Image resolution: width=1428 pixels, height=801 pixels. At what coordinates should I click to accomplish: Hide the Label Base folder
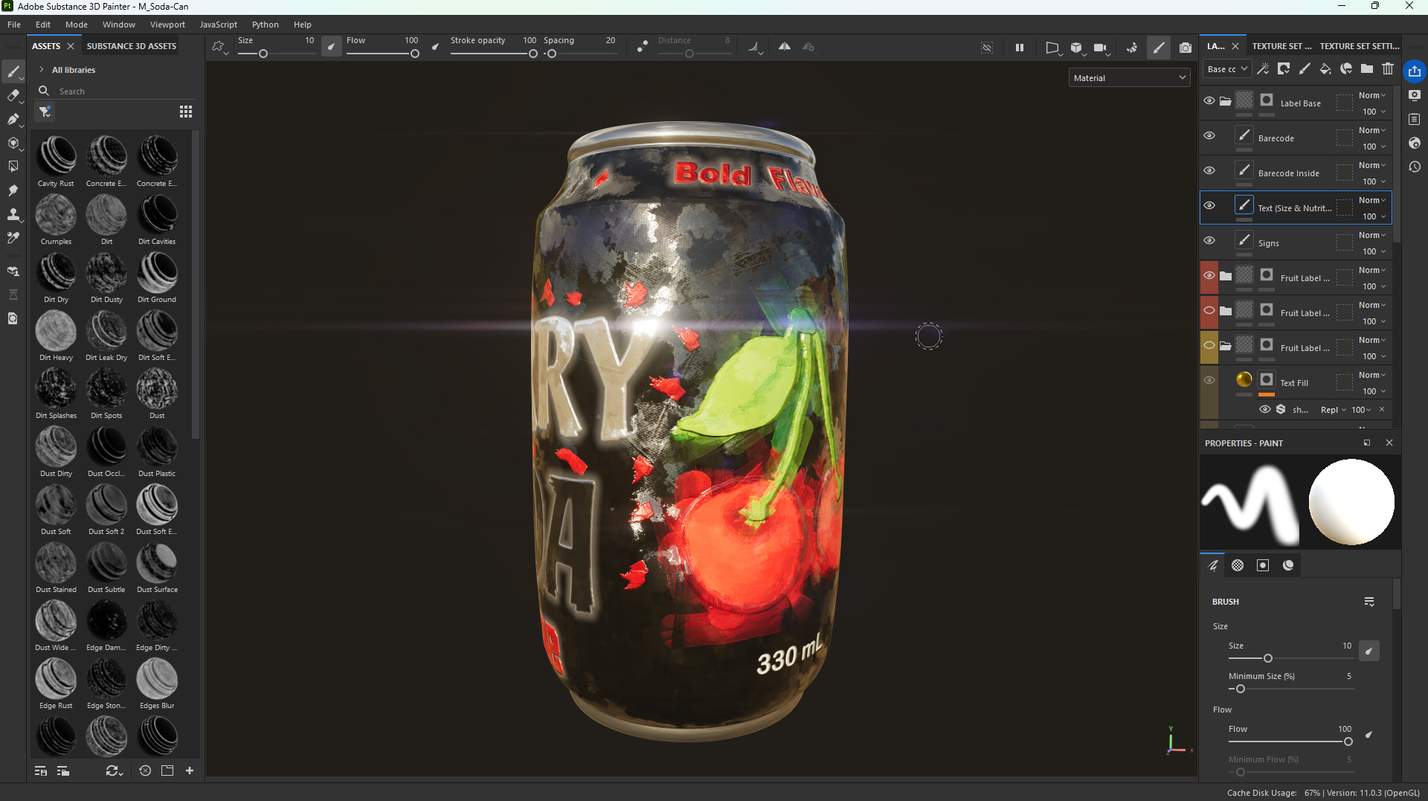[x=1209, y=100]
